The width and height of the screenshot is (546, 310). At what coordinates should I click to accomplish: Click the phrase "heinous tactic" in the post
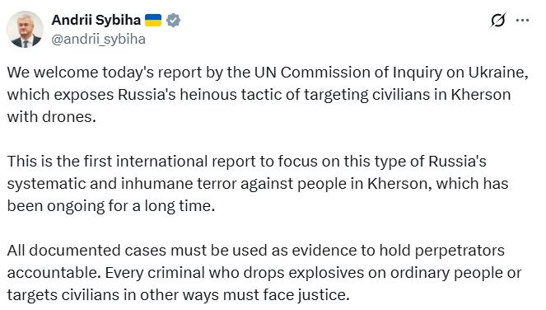pos(208,95)
